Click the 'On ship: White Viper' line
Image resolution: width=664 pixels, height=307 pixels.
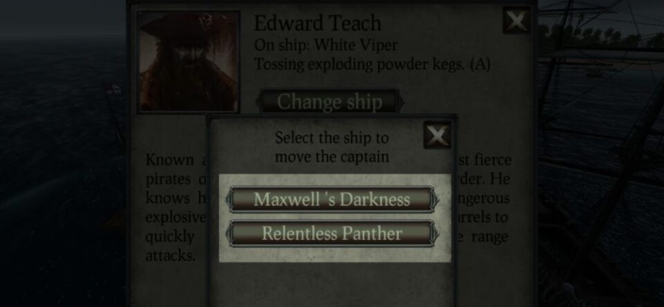pyautogui.click(x=326, y=45)
